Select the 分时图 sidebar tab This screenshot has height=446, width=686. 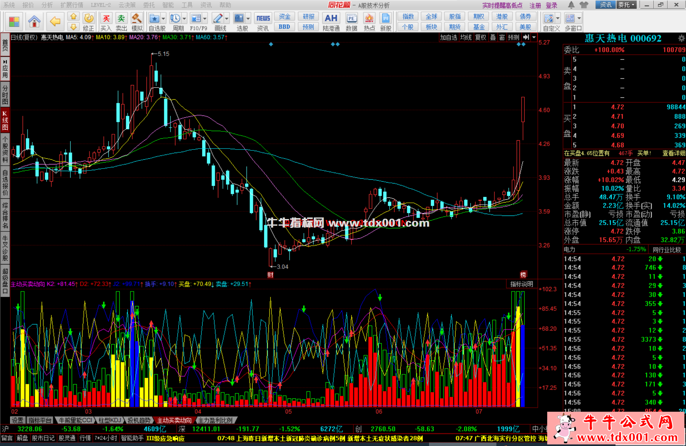pyautogui.click(x=5, y=95)
